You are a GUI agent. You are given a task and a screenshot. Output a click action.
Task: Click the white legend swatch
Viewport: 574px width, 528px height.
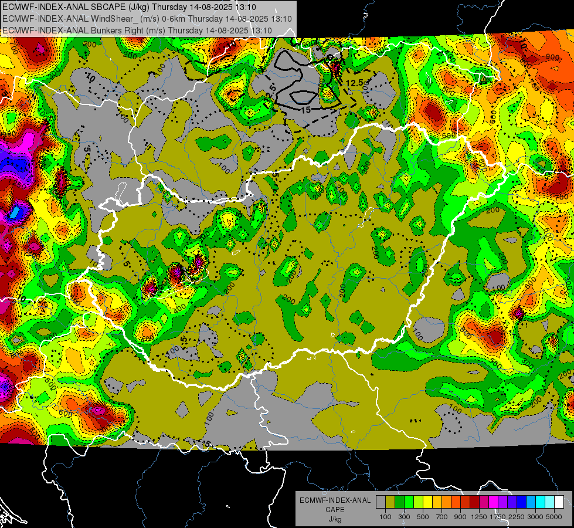(559, 502)
